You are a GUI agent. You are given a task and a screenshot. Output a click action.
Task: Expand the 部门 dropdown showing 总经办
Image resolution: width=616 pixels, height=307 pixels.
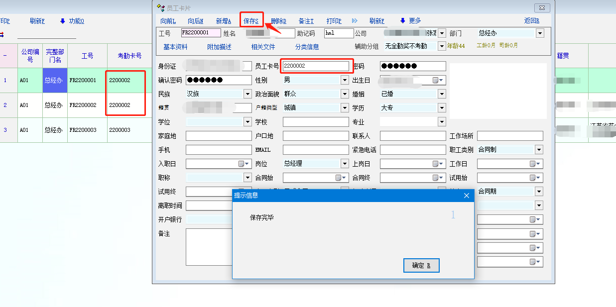click(540, 33)
